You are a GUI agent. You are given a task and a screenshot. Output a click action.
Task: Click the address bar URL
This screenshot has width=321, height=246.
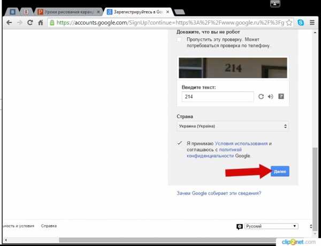(x=170, y=22)
